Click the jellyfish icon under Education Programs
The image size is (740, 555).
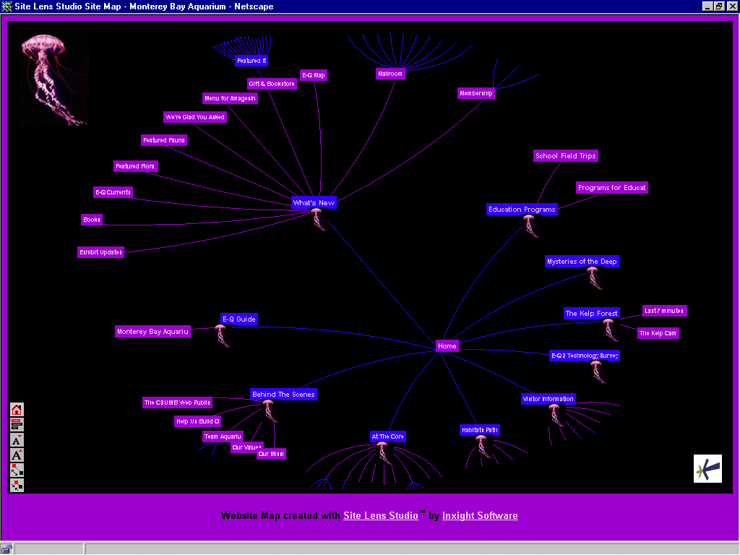point(530,226)
